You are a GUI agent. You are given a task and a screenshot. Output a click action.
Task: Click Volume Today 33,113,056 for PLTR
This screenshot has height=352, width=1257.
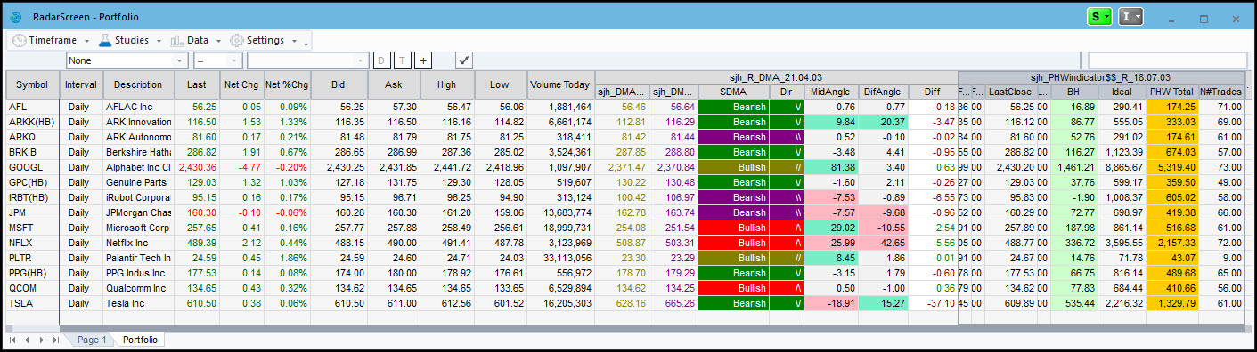[x=560, y=258]
